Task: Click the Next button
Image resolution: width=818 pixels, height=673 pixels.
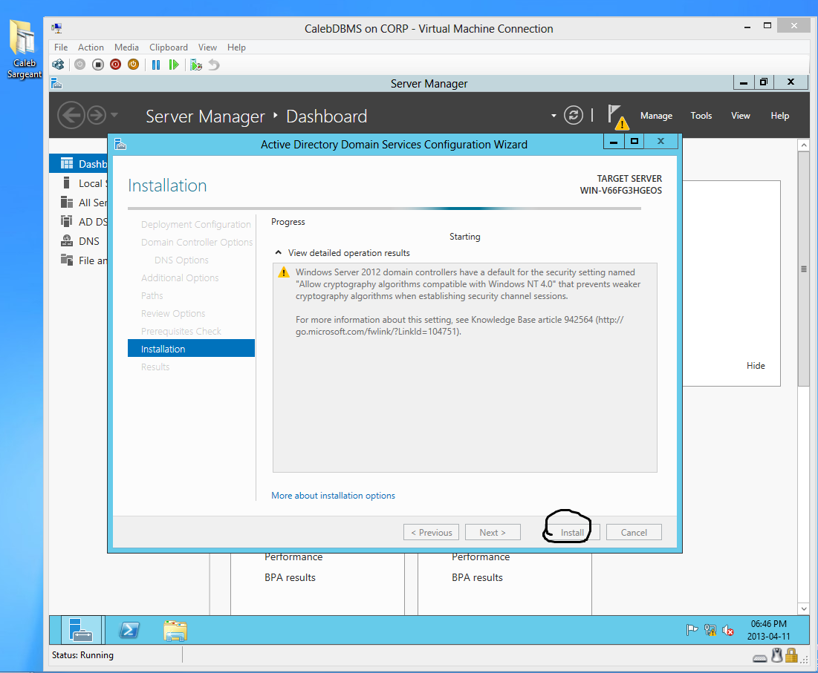Action: (493, 532)
